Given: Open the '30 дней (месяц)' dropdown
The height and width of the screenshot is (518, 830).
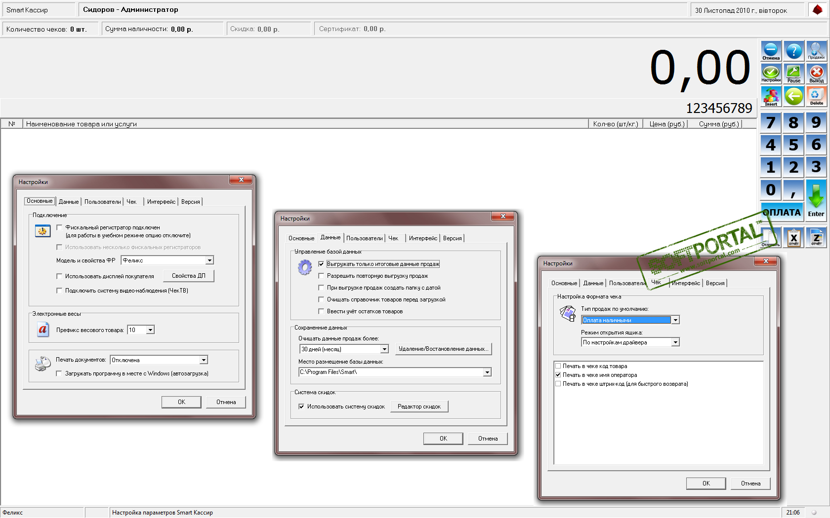Looking at the screenshot, I should tap(384, 349).
